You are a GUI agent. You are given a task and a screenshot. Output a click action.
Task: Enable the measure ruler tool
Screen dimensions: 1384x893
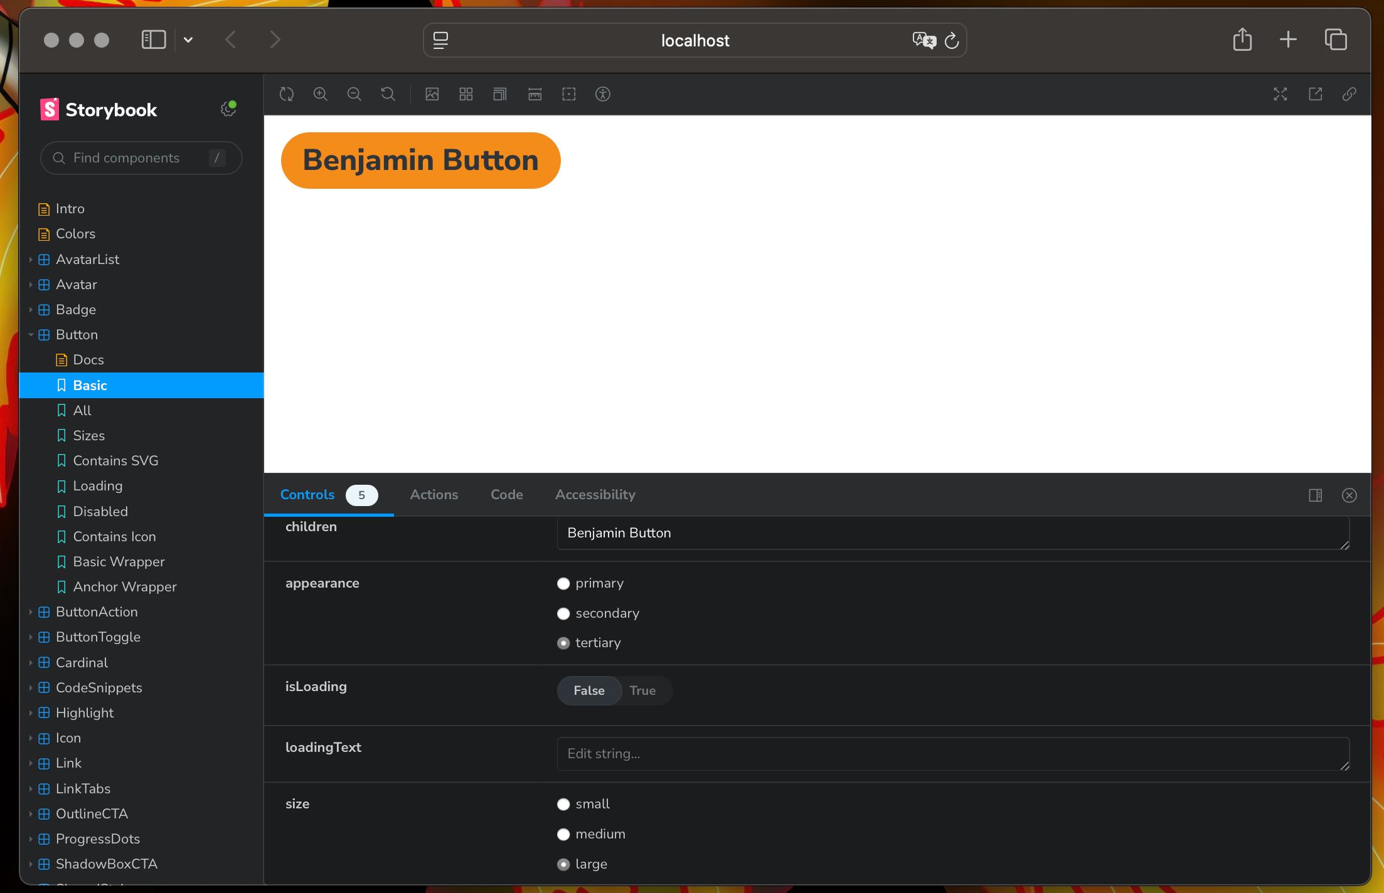[x=535, y=94]
